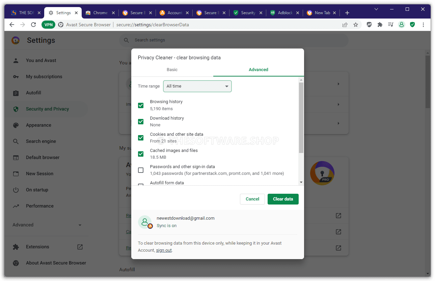Go back using the browser back arrow
The image size is (435, 281).
[x=12, y=25]
